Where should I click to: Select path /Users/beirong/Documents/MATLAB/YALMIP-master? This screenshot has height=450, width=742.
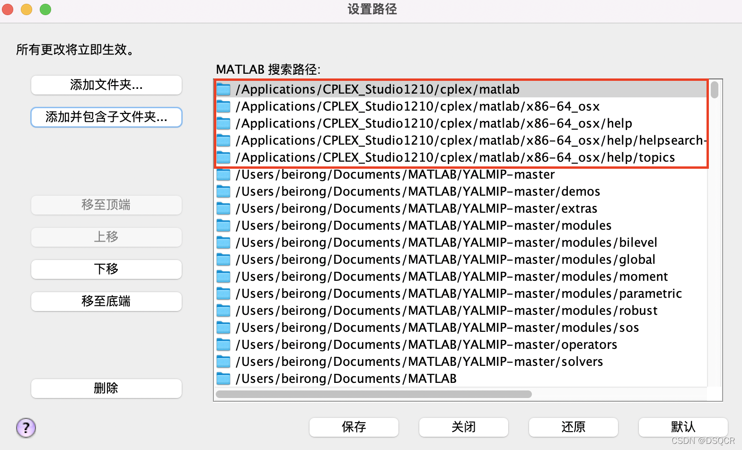point(461,174)
